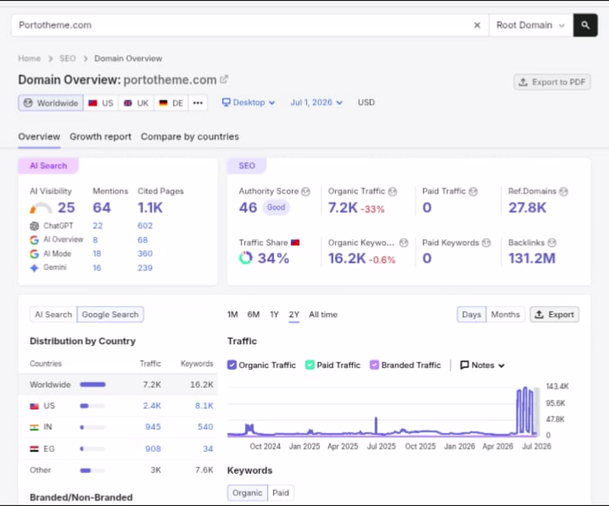The image size is (609, 506).
Task: Click the Gemini star icon
Action: click(x=34, y=268)
